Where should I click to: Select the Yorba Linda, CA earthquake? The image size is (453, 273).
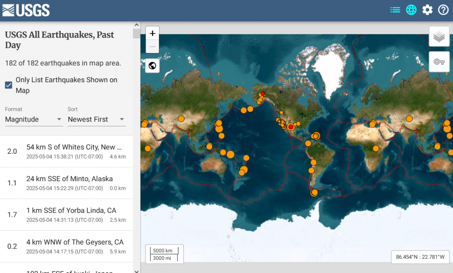pos(66,215)
